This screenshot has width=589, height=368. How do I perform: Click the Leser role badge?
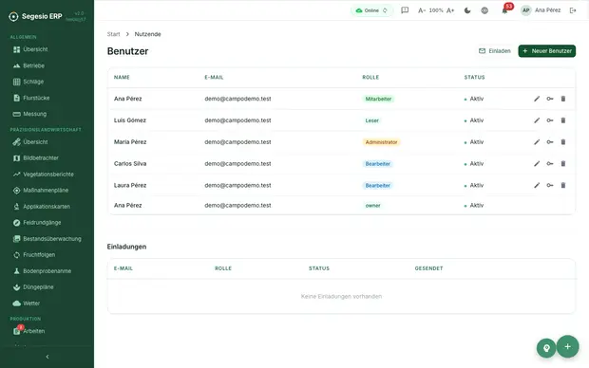371,120
